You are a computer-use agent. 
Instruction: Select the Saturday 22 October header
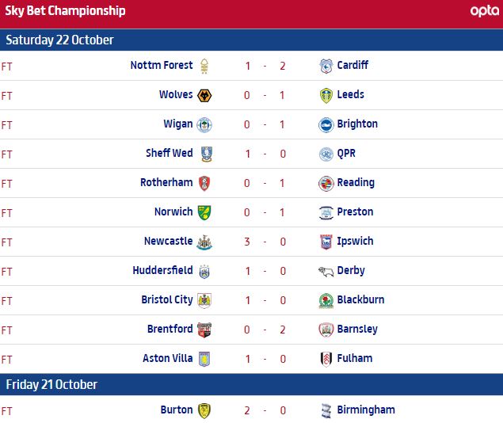pos(60,40)
